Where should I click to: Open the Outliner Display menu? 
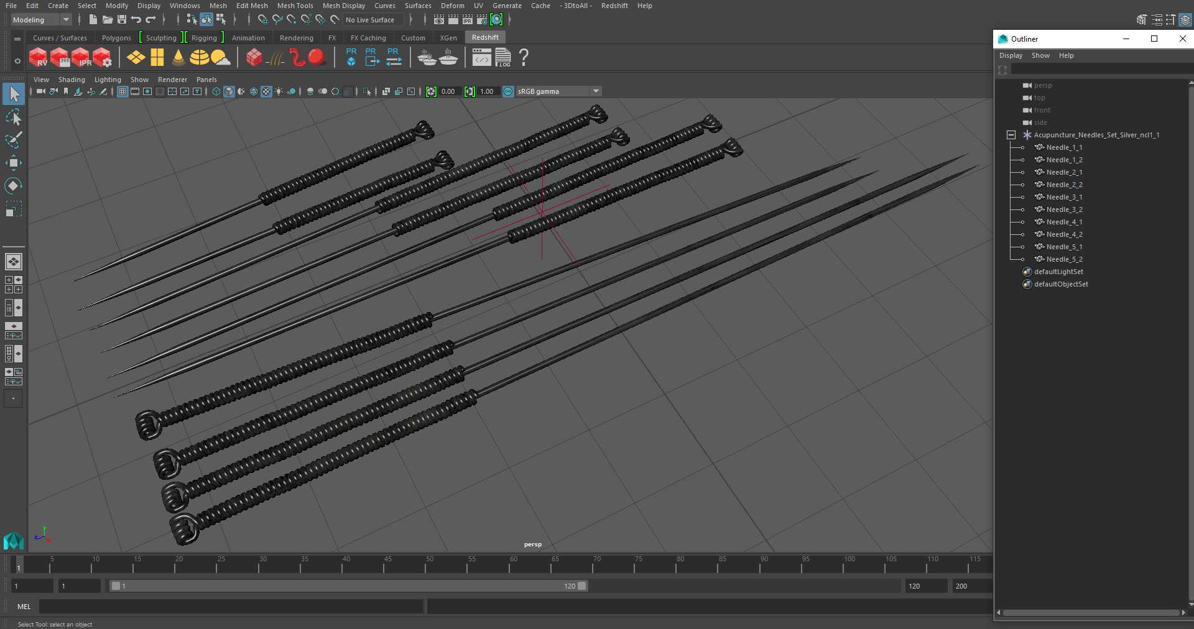click(x=1011, y=55)
